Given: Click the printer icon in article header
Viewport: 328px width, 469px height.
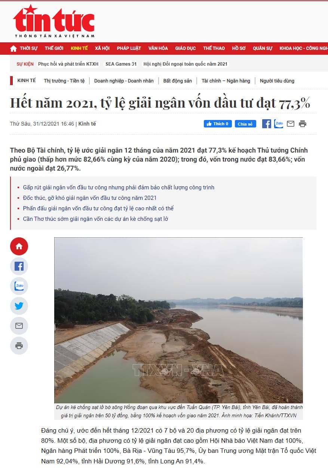Looking at the screenshot, I should (303, 124).
